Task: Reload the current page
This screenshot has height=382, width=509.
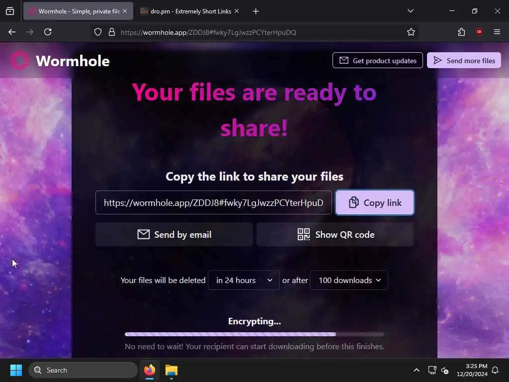Action: (x=48, y=32)
